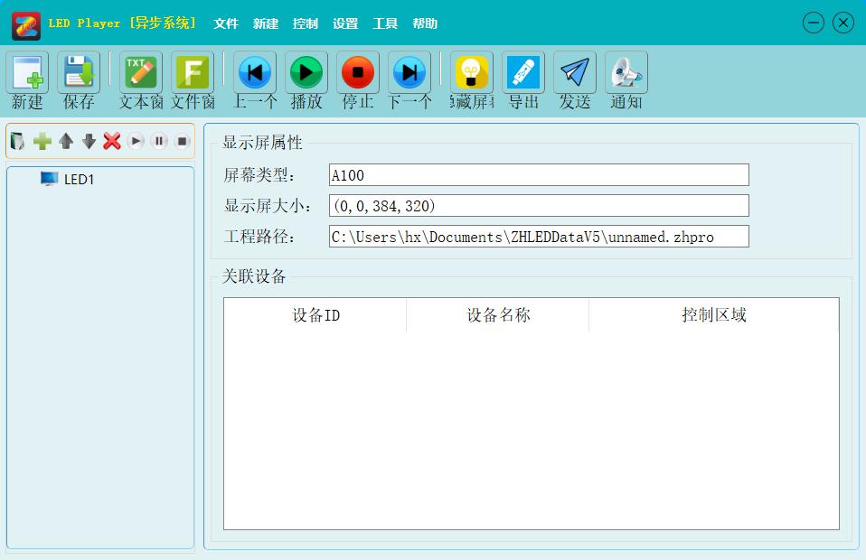866x560 pixels.
Task: Click the 导出 USB export icon
Action: pyautogui.click(x=522, y=73)
